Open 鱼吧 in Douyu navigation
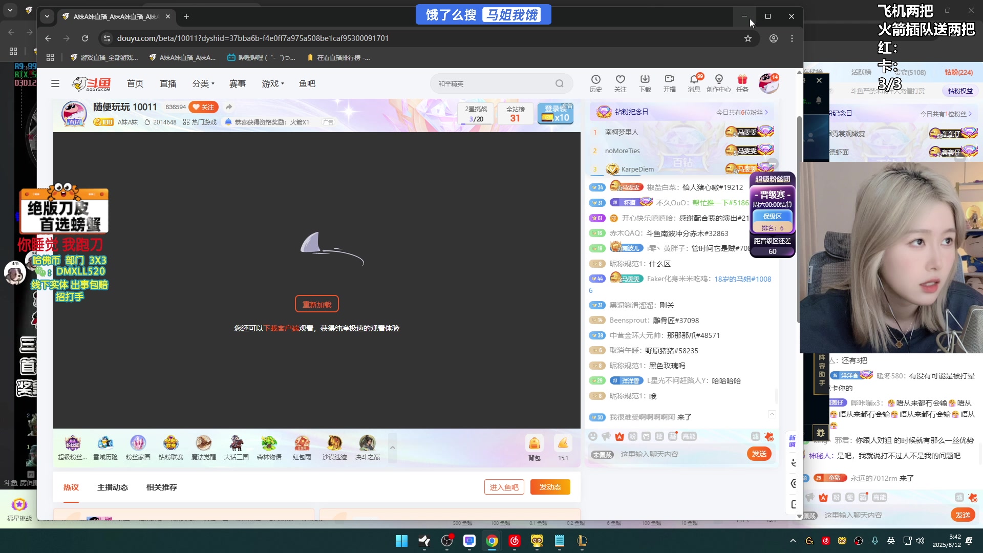983x553 pixels. click(307, 83)
